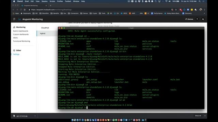218x122 pixels.
Task: Open Built-in dashboards in sidebar
Action: point(20,31)
